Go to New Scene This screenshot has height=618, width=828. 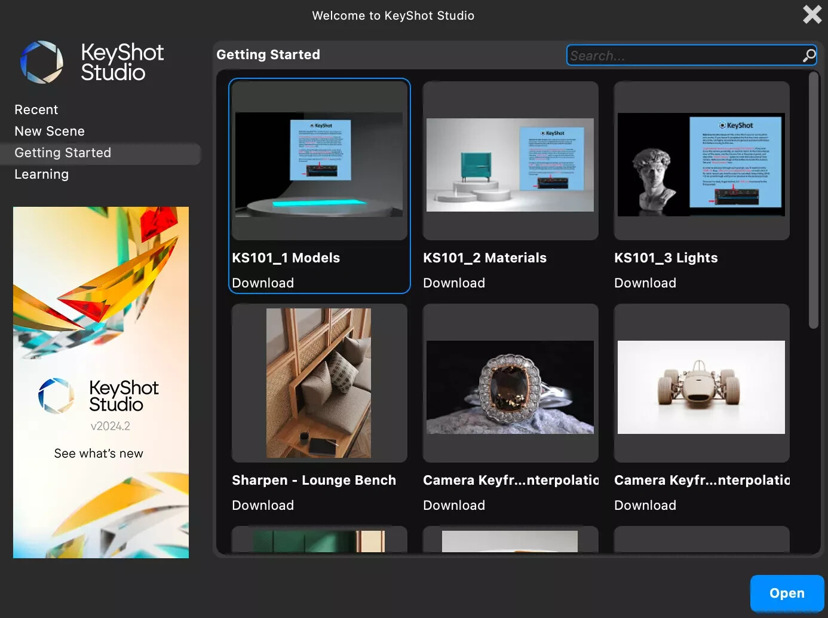(50, 131)
